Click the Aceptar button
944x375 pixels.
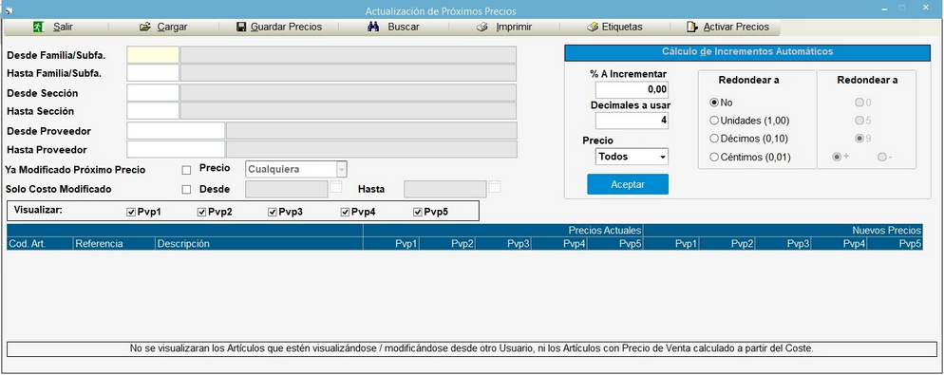coord(628,184)
